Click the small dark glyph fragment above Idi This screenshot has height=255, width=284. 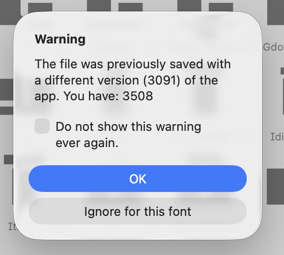(x=282, y=71)
